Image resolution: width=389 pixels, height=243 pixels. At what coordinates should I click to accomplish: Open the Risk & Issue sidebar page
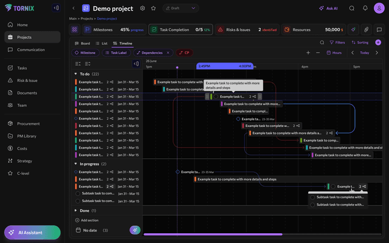27,80
